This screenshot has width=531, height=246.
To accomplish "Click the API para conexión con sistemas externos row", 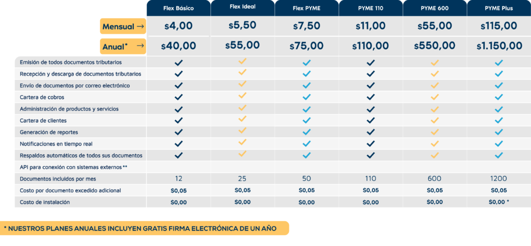I will point(273,167).
